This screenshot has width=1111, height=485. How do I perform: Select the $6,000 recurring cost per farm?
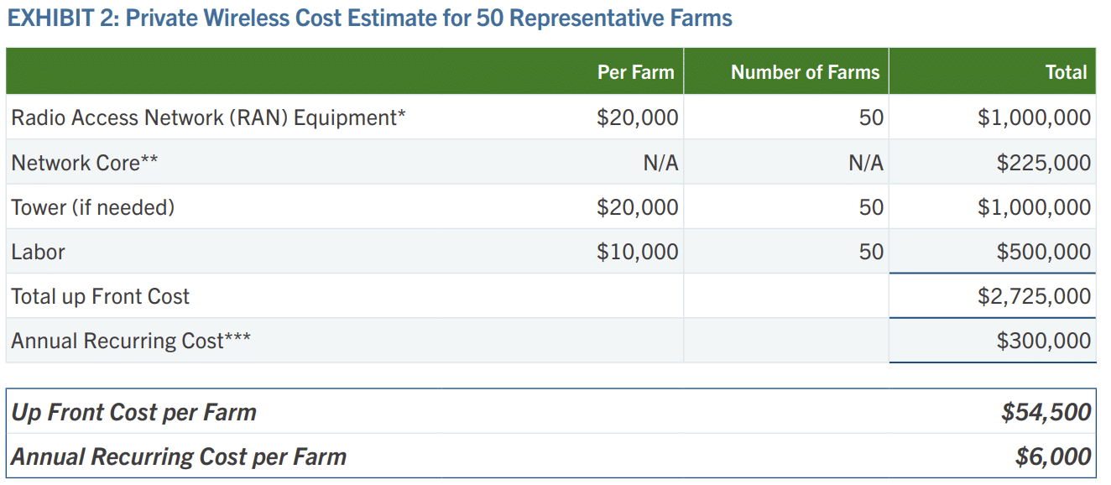1053,456
